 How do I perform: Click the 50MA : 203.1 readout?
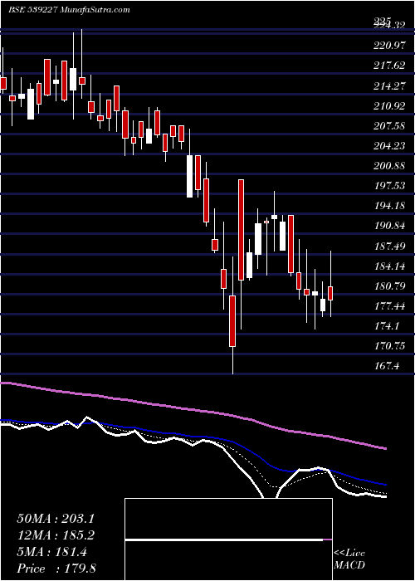[x=56, y=519]
